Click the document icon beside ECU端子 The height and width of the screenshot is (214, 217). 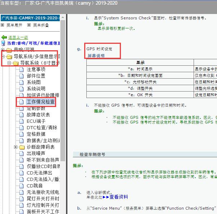coord(22,121)
